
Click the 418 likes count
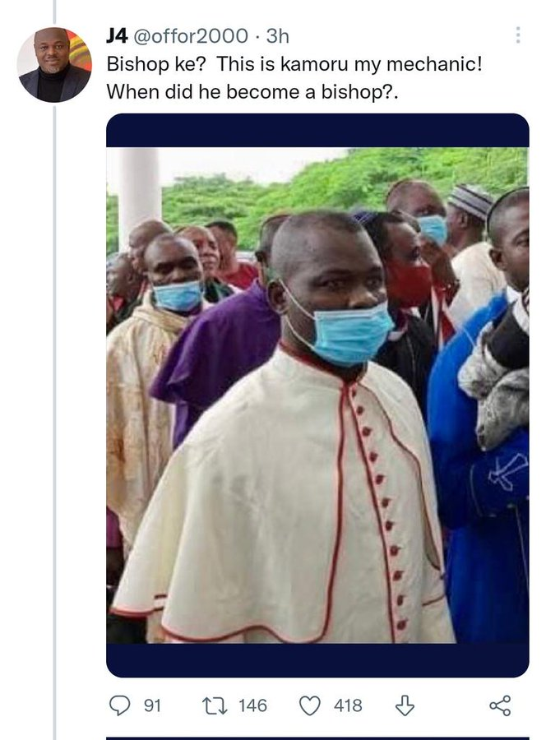tap(348, 705)
